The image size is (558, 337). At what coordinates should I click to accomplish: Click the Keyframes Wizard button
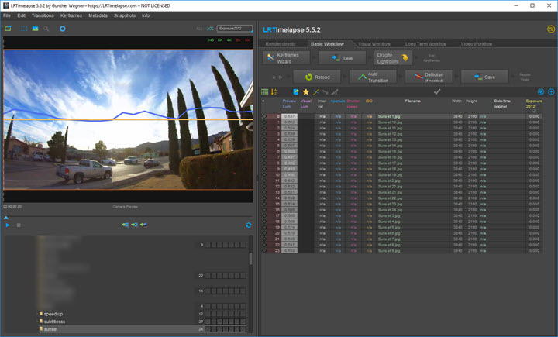(287, 57)
